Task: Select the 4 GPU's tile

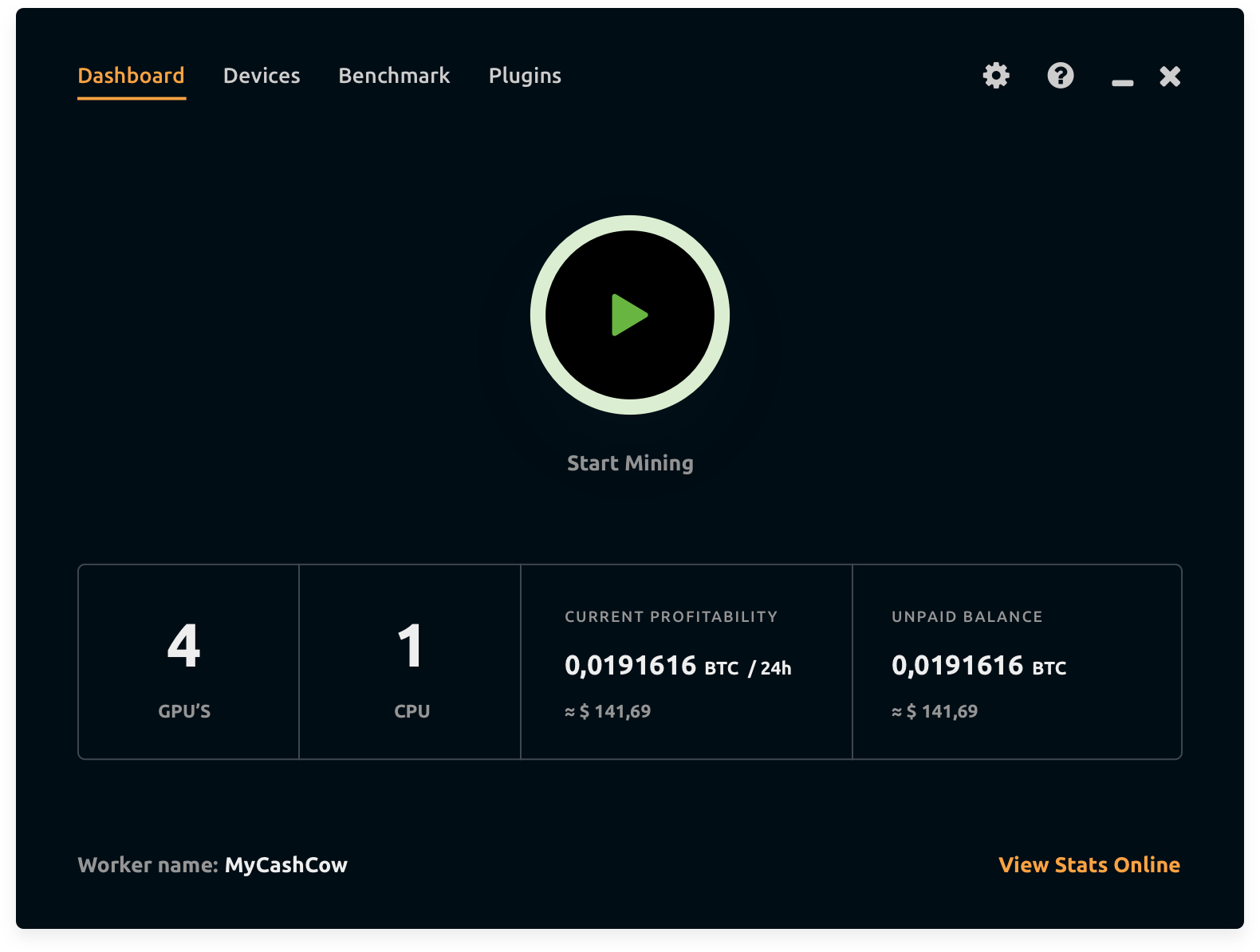Action: pos(188,662)
